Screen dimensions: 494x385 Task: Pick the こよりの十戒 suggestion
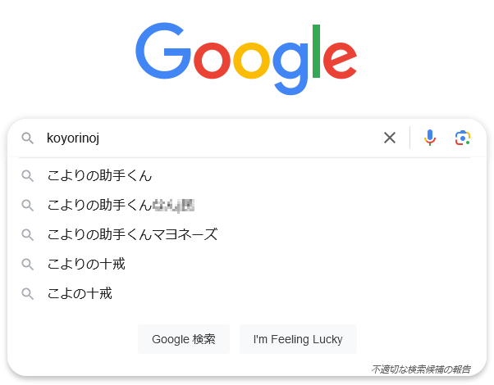click(86, 264)
